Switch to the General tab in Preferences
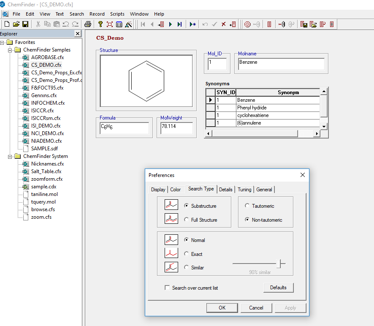 (264, 190)
